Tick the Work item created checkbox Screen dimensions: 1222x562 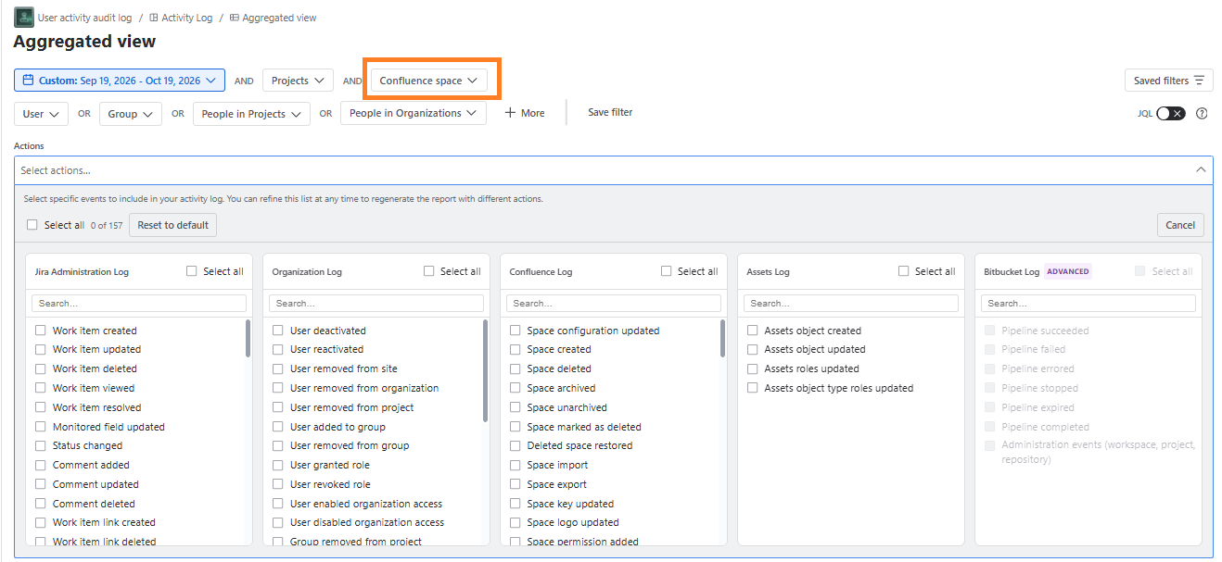tap(41, 331)
